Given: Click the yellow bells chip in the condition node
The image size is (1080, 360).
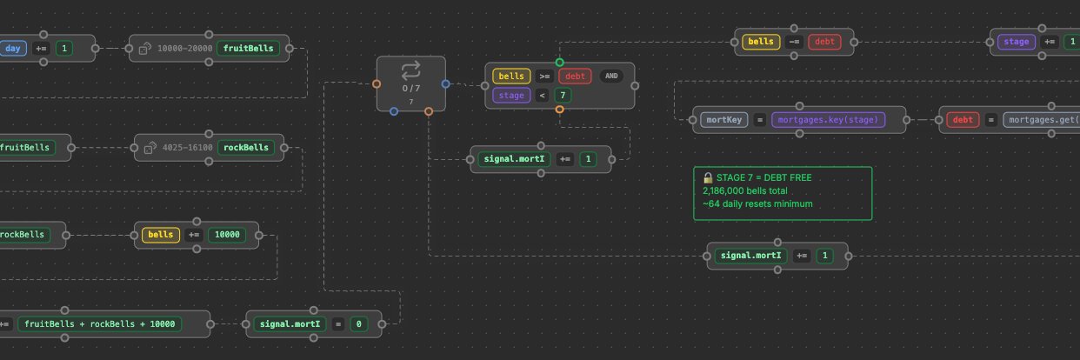Looking at the screenshot, I should tap(511, 77).
